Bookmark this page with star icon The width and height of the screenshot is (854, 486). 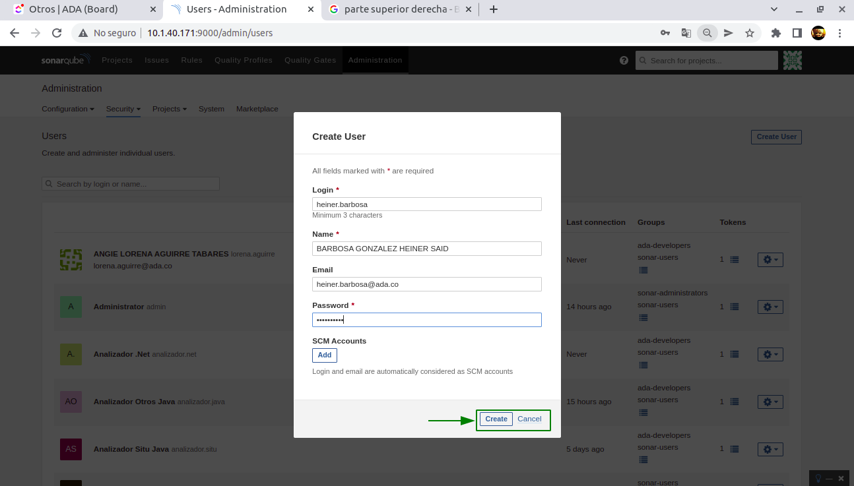[750, 33]
